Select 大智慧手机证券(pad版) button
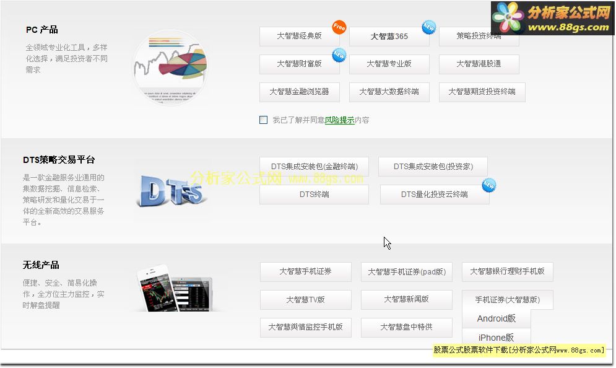 (407, 272)
